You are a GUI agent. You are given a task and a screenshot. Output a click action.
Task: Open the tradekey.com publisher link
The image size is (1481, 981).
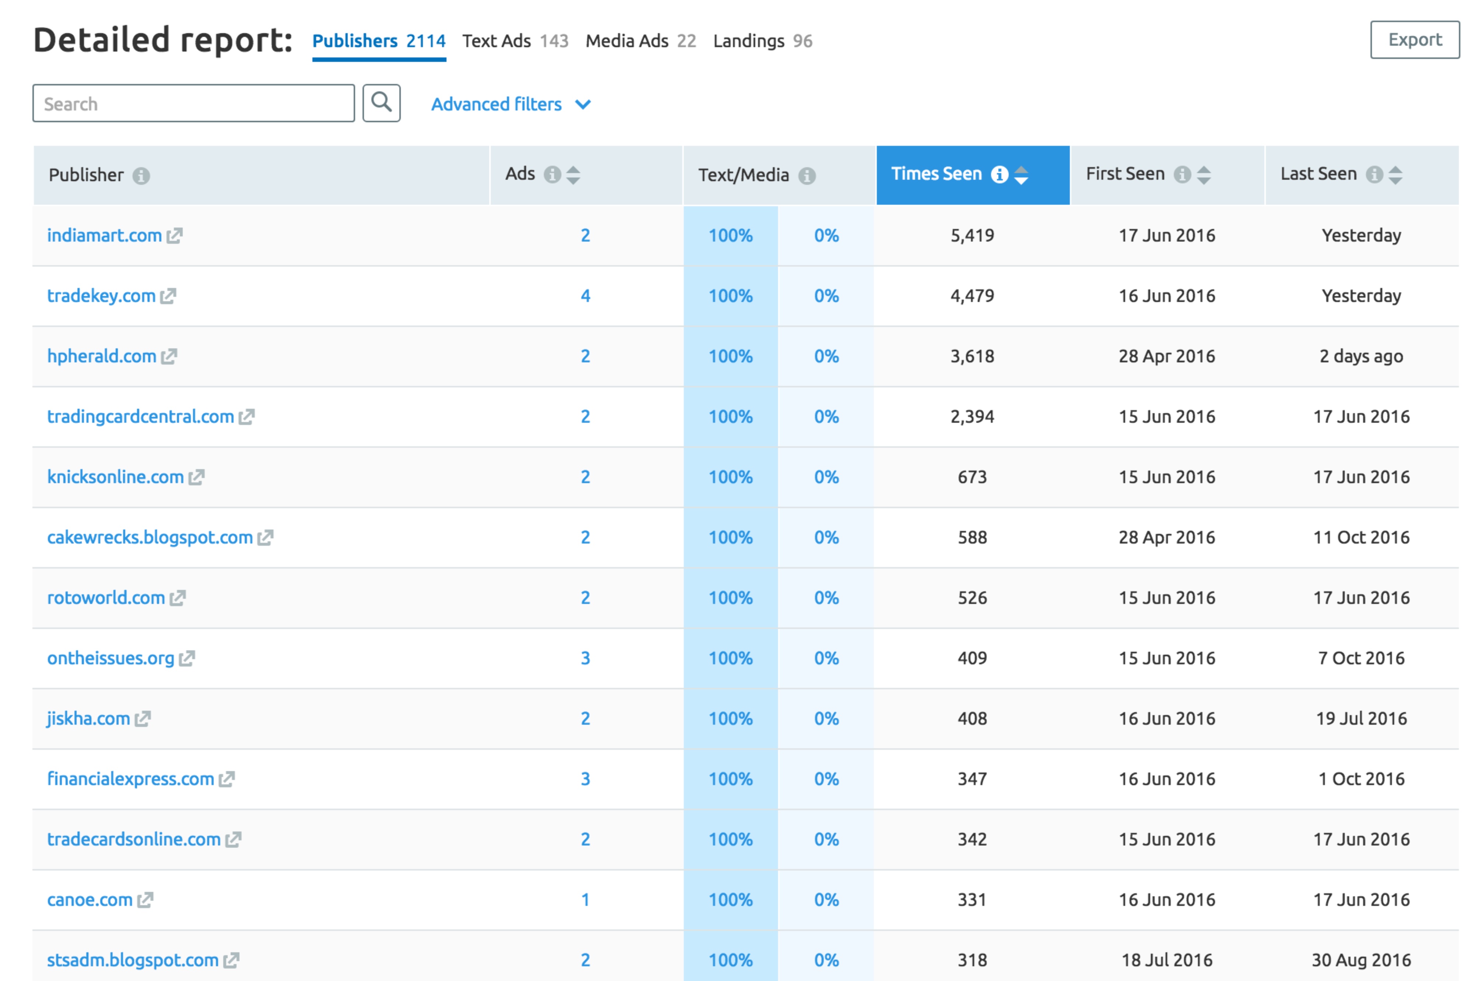[101, 295]
